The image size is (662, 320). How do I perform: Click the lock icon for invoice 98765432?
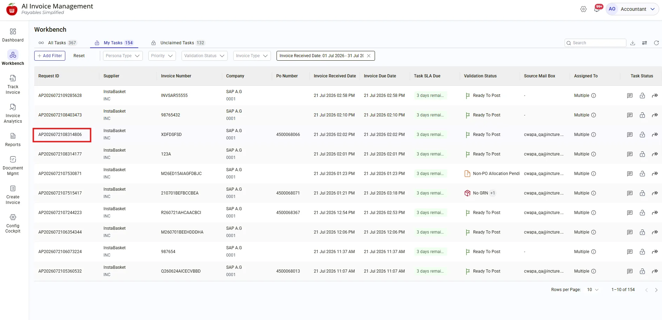[642, 115]
